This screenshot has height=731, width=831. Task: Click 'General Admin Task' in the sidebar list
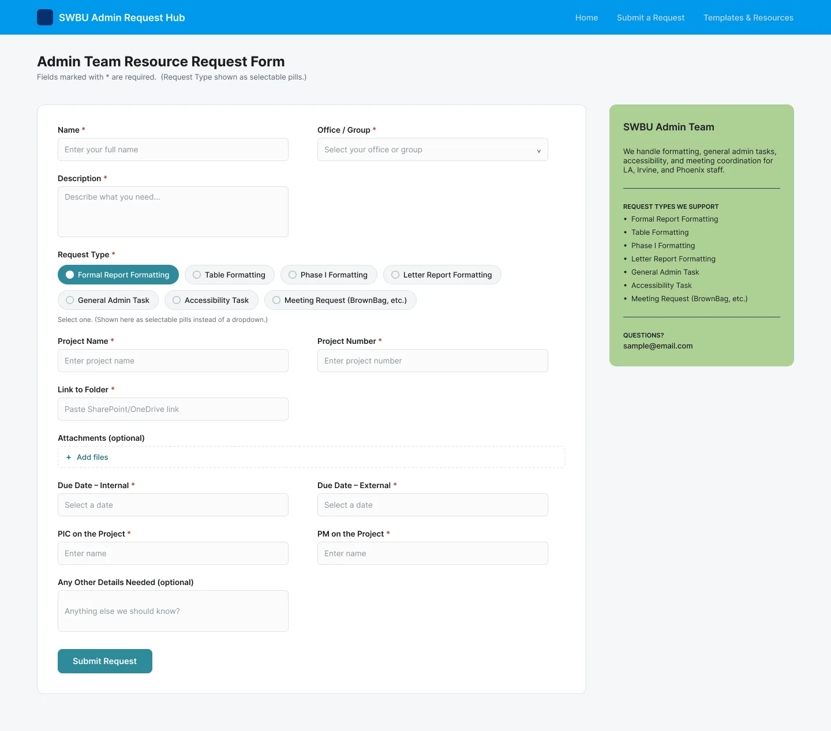(x=665, y=272)
